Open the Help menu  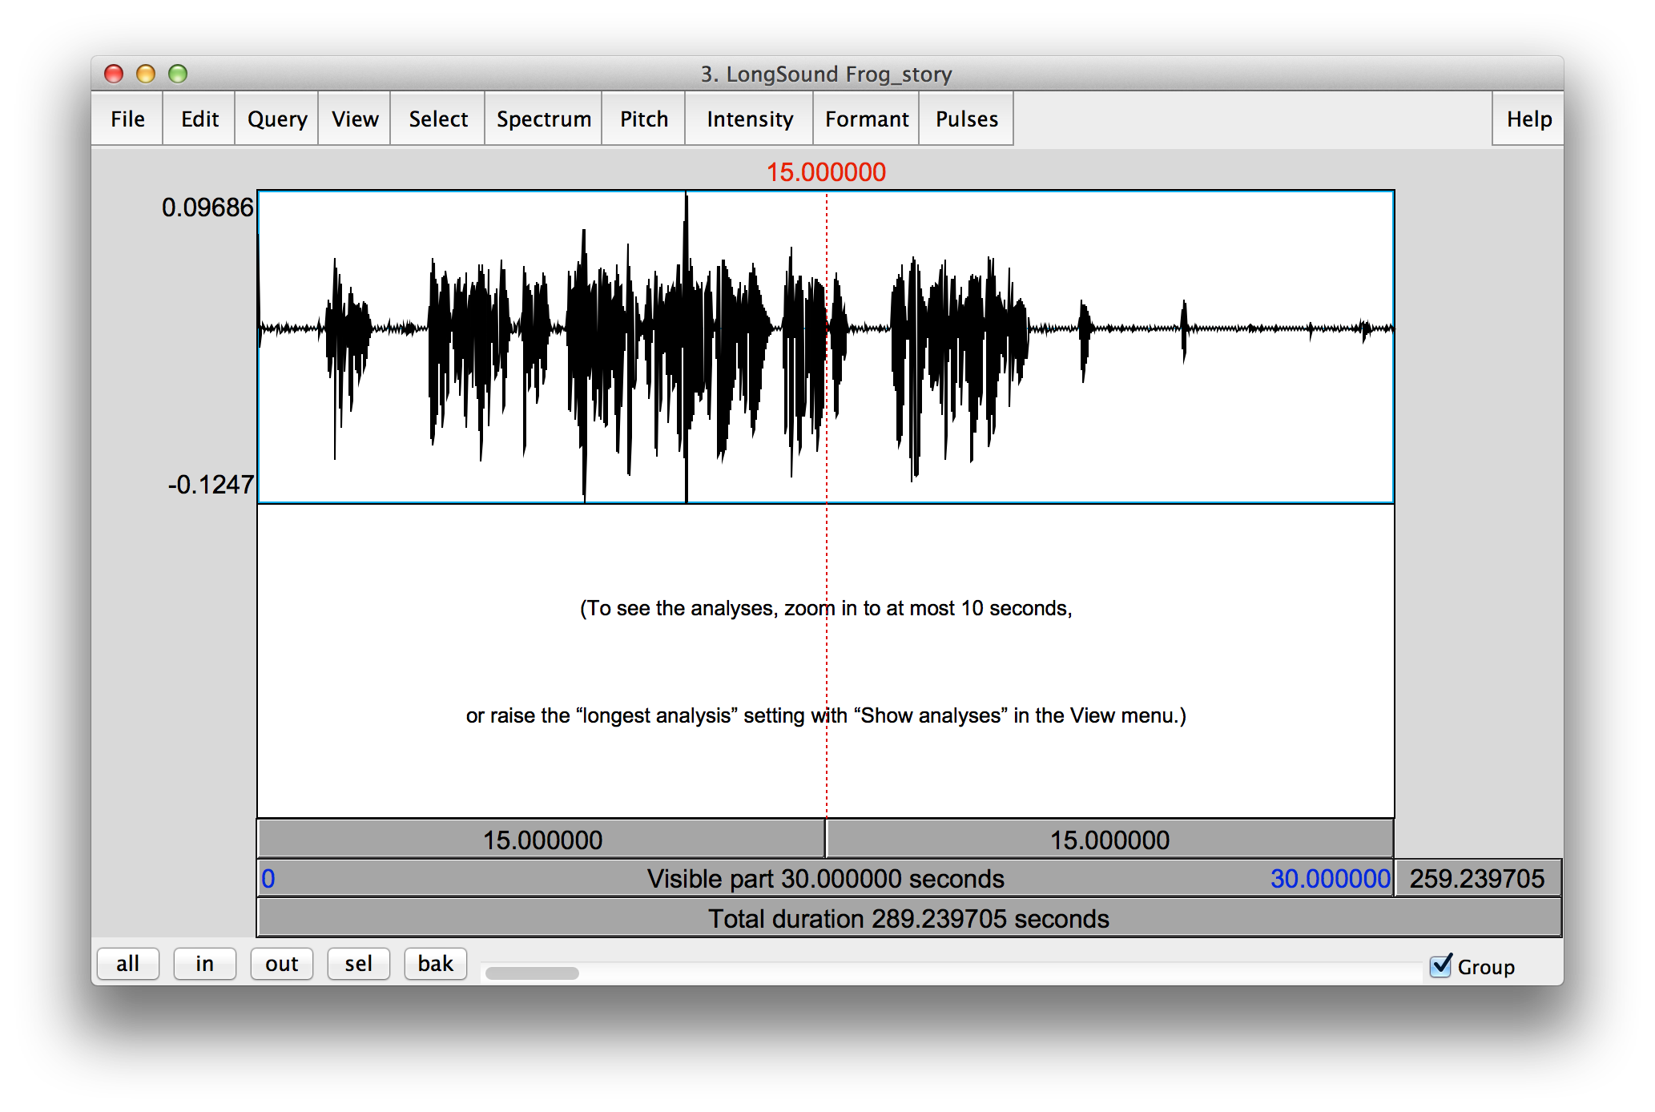coord(1528,119)
